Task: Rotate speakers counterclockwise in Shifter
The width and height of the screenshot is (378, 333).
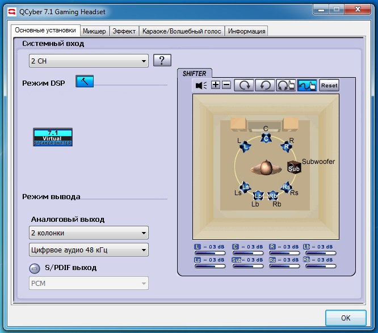Action: point(264,85)
